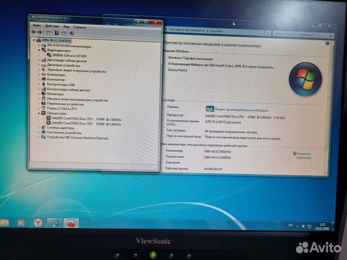Click the red toolbox icon on taskbar
This screenshot has height=260, width=347.
pos(71,223)
